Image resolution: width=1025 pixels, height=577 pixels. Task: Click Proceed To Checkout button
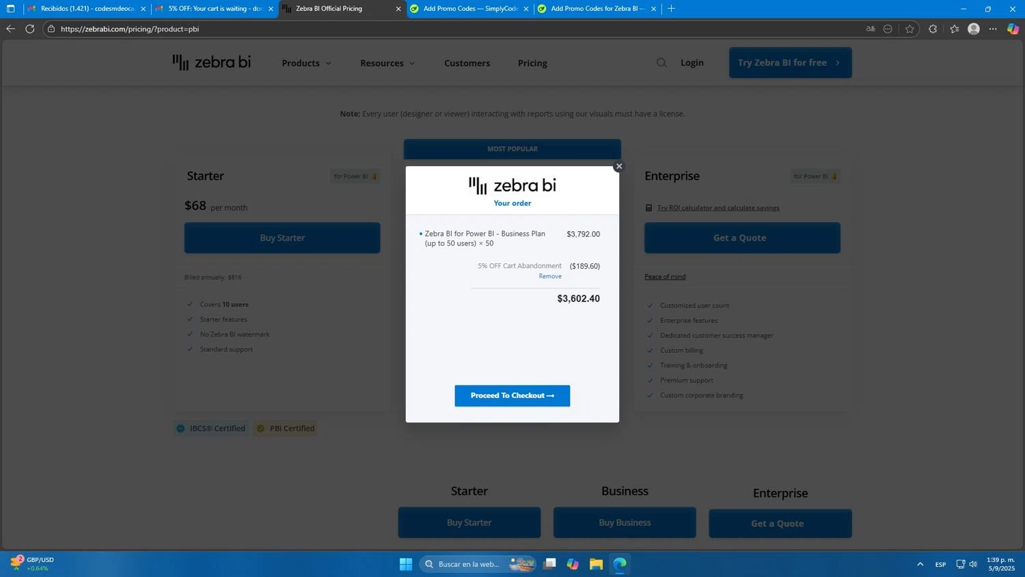[x=512, y=395]
